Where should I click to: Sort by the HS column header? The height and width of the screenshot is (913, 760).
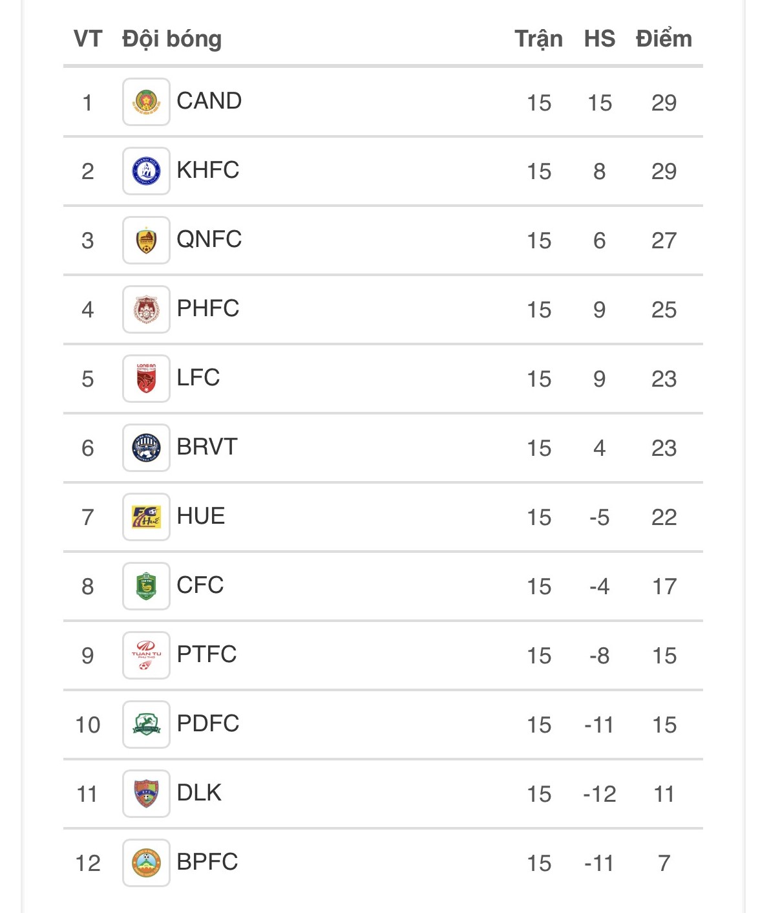tap(600, 39)
